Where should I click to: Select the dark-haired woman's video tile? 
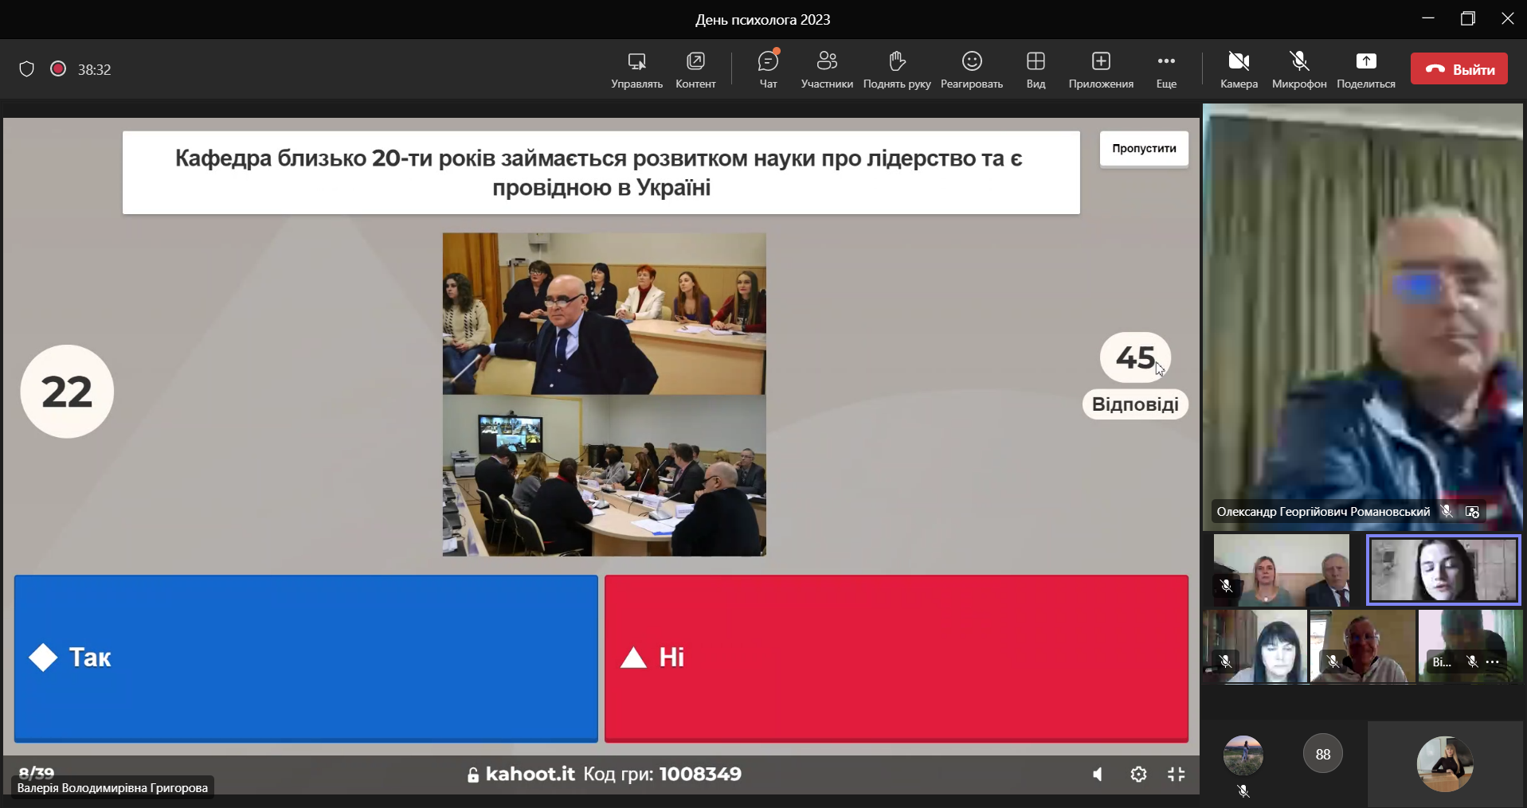tap(1255, 646)
